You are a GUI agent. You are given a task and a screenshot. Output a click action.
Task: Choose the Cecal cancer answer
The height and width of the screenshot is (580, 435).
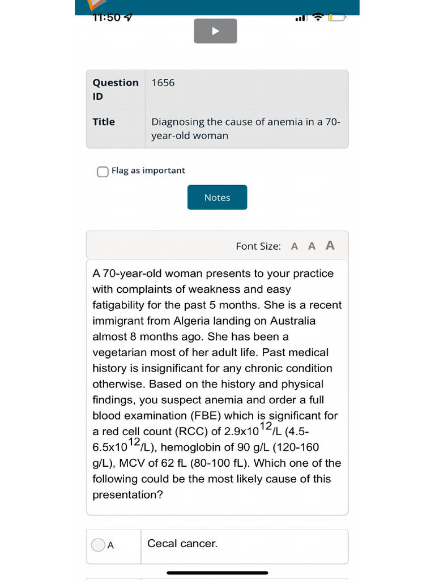point(182,544)
